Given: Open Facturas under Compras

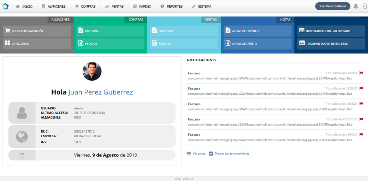Looking at the screenshot, I should 110,31.
